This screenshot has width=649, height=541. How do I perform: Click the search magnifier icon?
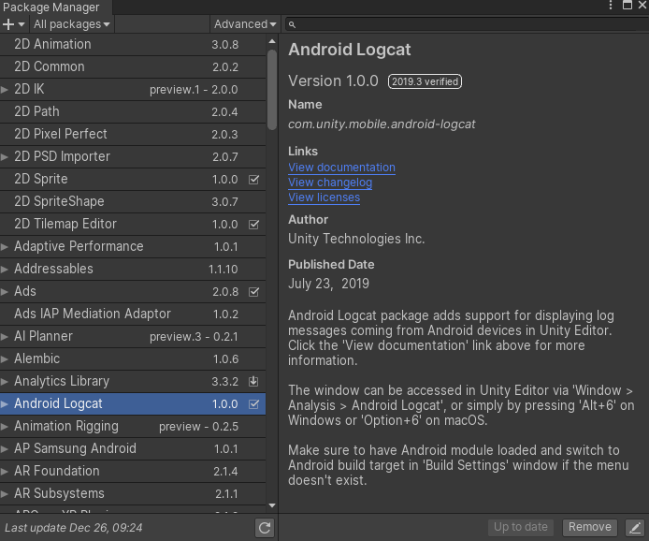click(292, 25)
